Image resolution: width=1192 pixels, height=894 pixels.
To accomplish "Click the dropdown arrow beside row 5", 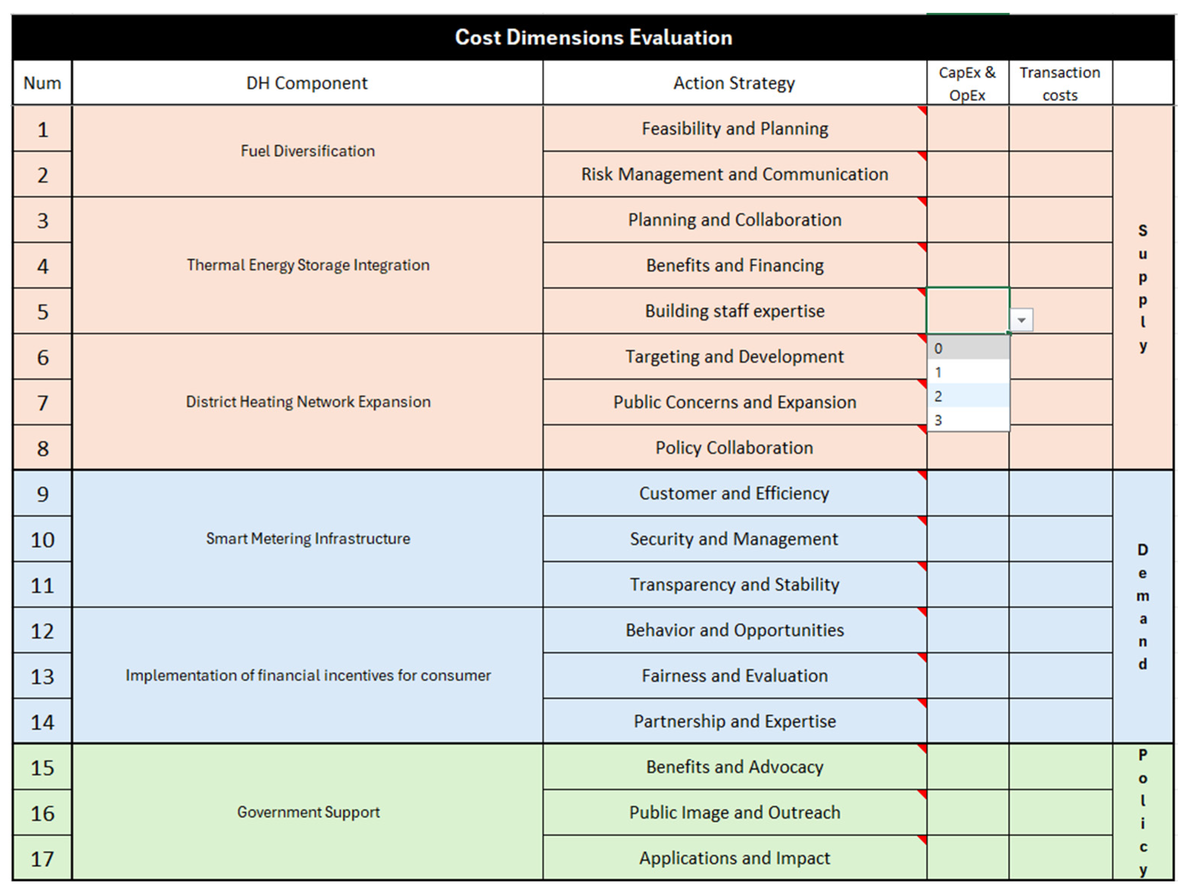I will (x=1021, y=320).
